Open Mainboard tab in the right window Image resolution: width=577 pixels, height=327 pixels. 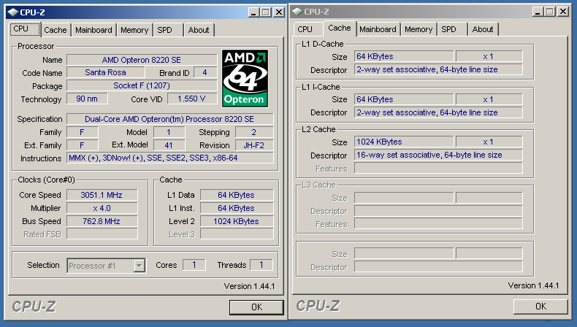(378, 29)
